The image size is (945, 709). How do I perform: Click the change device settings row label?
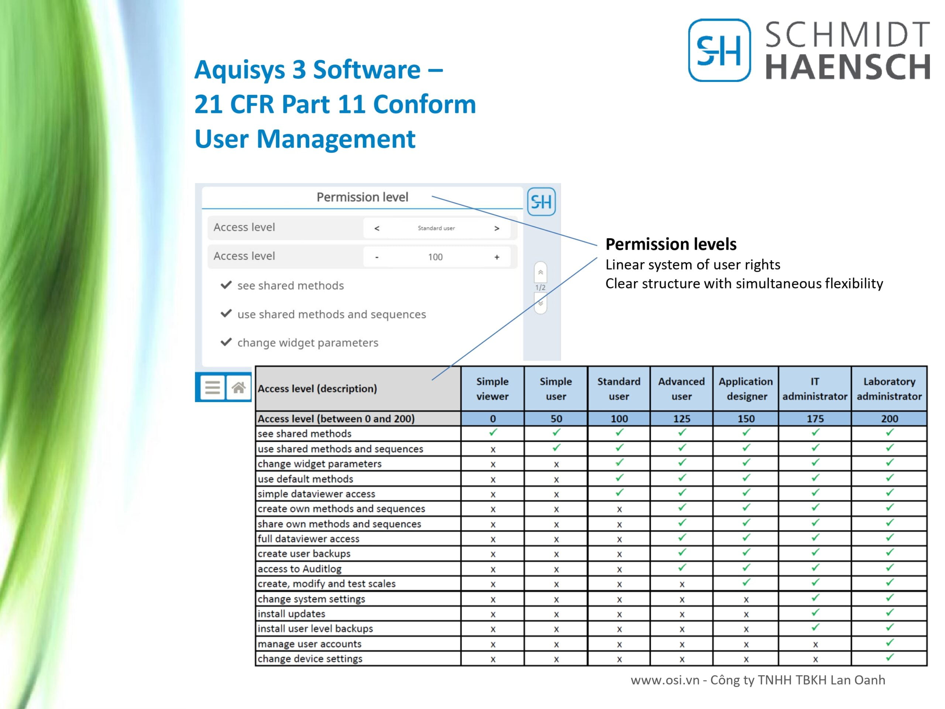pyautogui.click(x=310, y=658)
